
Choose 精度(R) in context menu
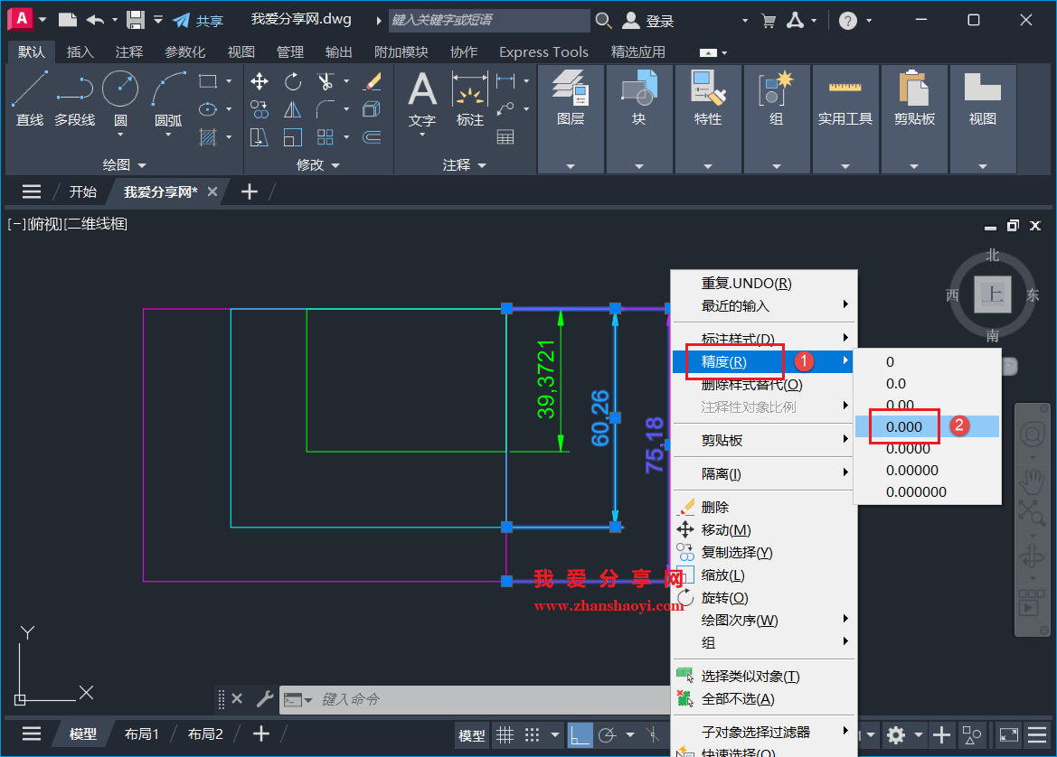(763, 361)
